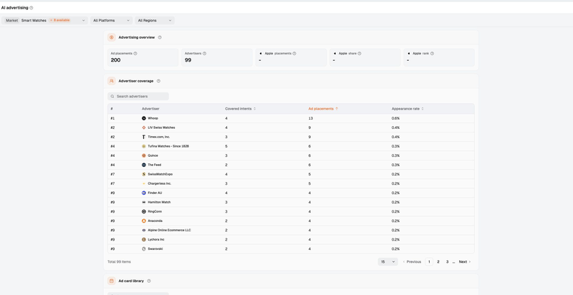Click the help icon next to Advertiser coverage
Viewport: 573px width, 295px height.
tap(158, 81)
